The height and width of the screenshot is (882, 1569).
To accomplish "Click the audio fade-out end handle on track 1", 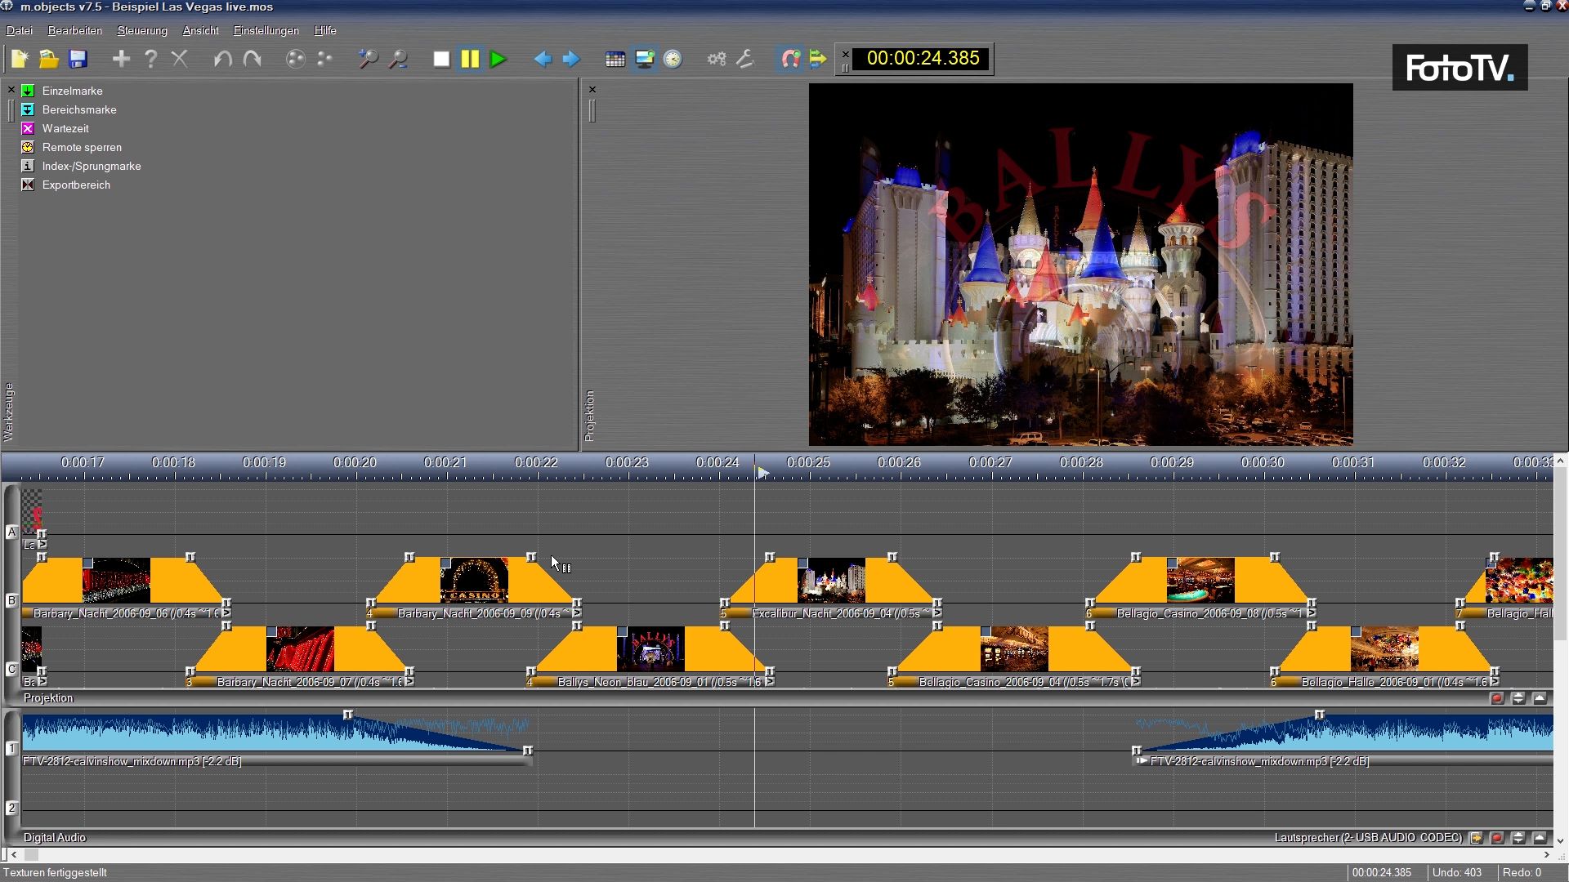I will click(x=528, y=751).
